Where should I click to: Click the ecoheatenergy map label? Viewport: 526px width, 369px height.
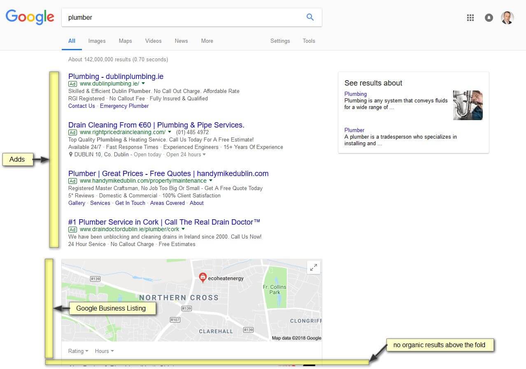[226, 278]
